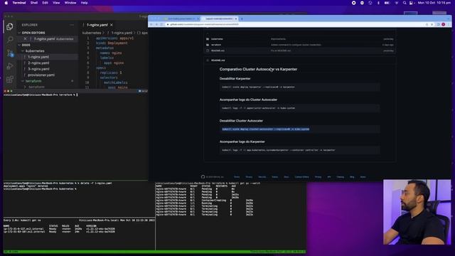This screenshot has height=256, width=455.
Task: Open README.md in the GitHub file list
Action: click(x=218, y=50)
